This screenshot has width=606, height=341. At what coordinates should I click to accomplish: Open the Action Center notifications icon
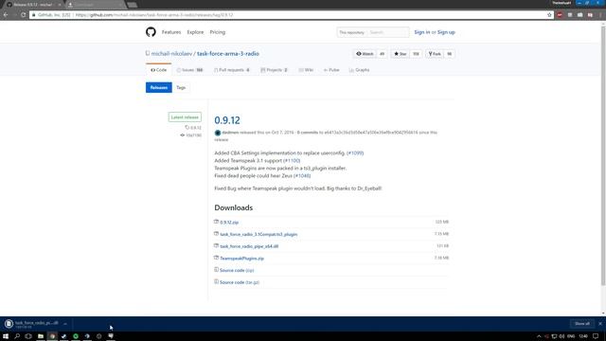click(x=596, y=336)
